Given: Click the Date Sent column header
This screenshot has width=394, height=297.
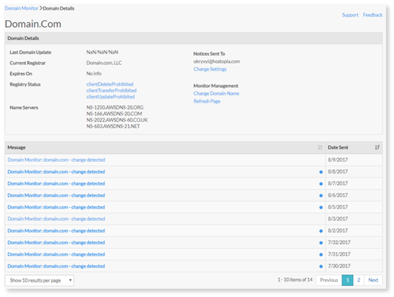Looking at the screenshot, I should (354, 148).
